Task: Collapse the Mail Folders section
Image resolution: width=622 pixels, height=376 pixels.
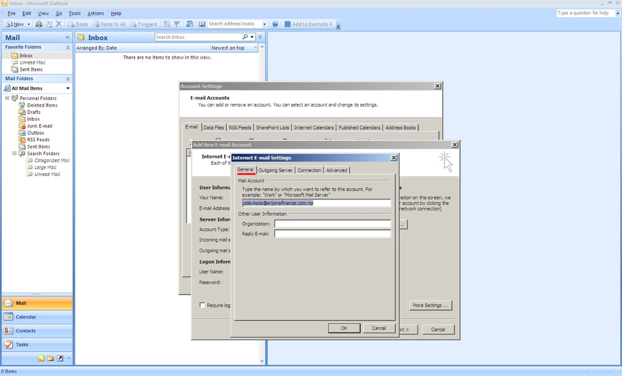Action: (68, 79)
